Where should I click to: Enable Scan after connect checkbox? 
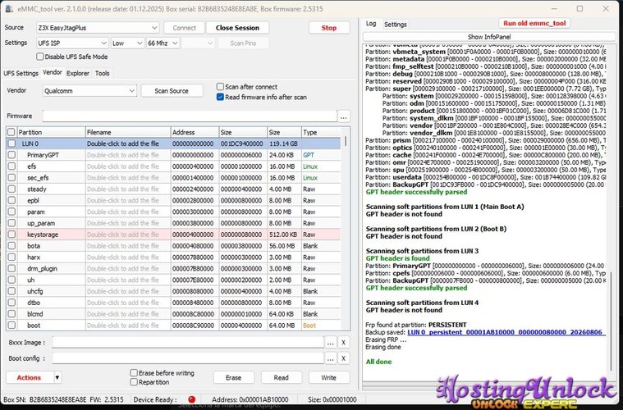click(x=220, y=87)
